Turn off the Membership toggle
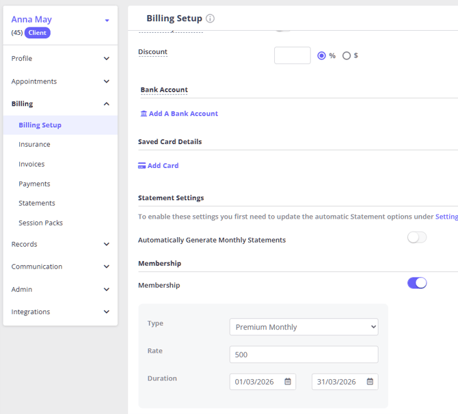Image resolution: width=458 pixels, height=414 pixels. pyautogui.click(x=417, y=283)
